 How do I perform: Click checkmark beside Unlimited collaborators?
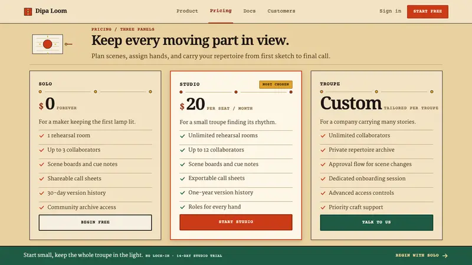323,136
